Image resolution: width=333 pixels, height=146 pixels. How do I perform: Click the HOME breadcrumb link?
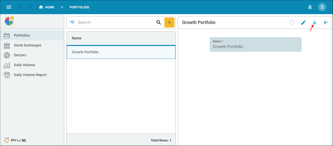pyautogui.click(x=47, y=7)
